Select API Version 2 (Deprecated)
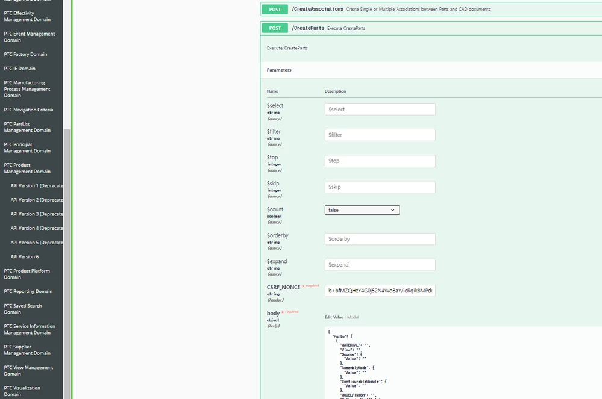Screen dimensions: 602x399 [x=37, y=200]
